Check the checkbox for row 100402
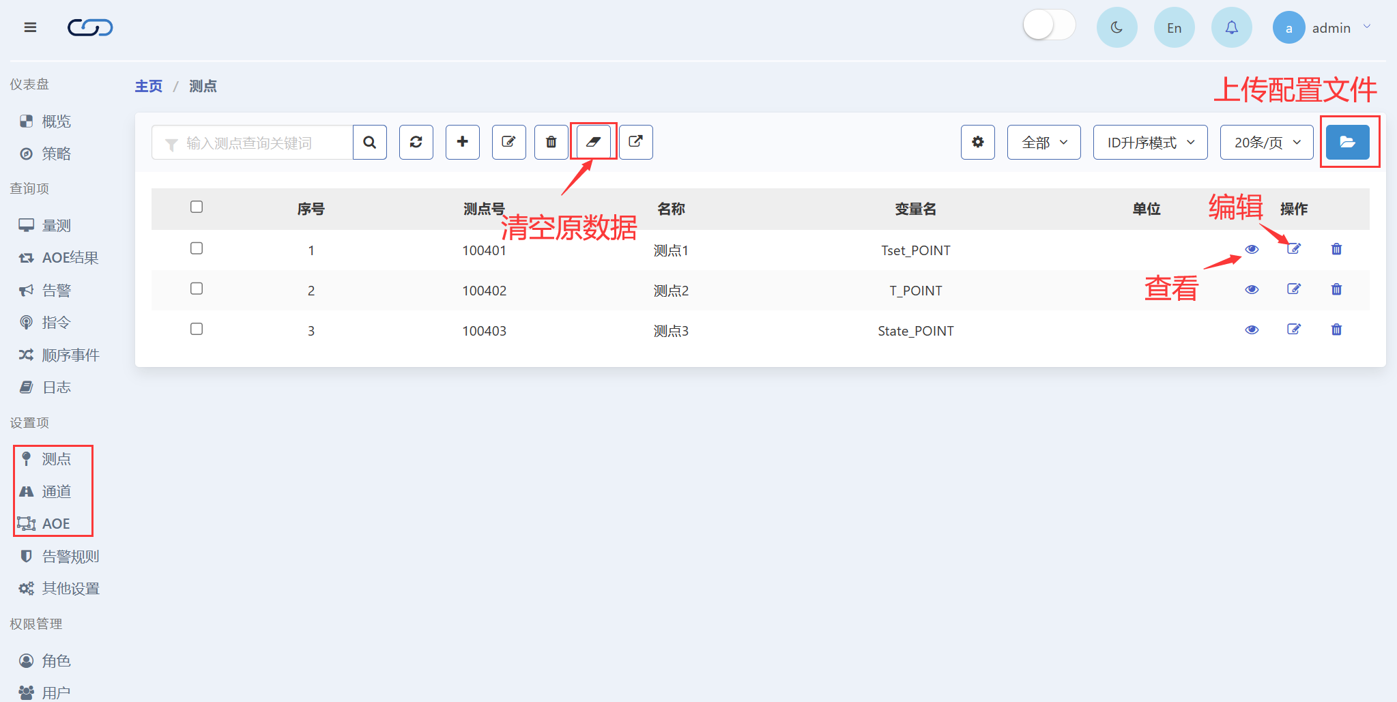The width and height of the screenshot is (1397, 702). click(197, 289)
